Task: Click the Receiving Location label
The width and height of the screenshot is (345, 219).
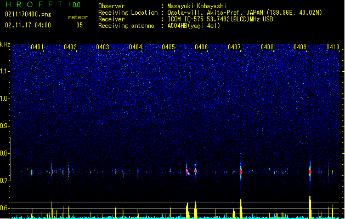Action: point(128,13)
